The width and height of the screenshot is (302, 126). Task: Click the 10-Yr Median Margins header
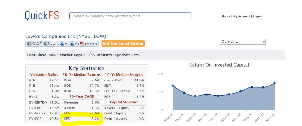tap(124, 75)
